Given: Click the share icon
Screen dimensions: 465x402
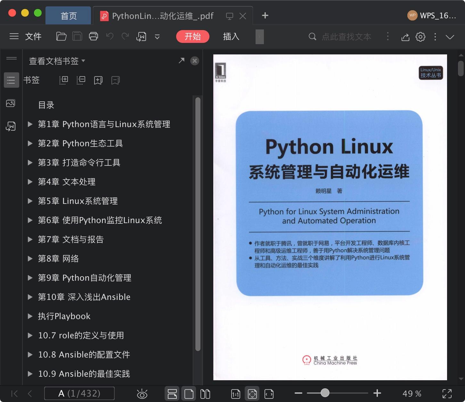Looking at the screenshot, I should pyautogui.click(x=405, y=37).
